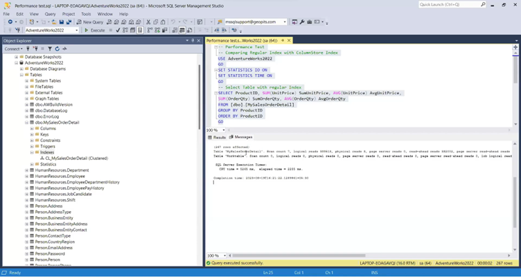521x279 pixels.
Task: Click the Save file icon
Action: click(62, 22)
